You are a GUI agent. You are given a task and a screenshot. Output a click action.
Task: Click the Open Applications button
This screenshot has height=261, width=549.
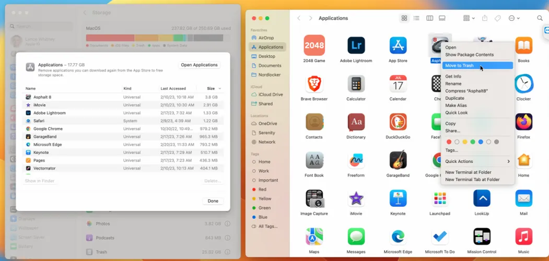(198, 65)
